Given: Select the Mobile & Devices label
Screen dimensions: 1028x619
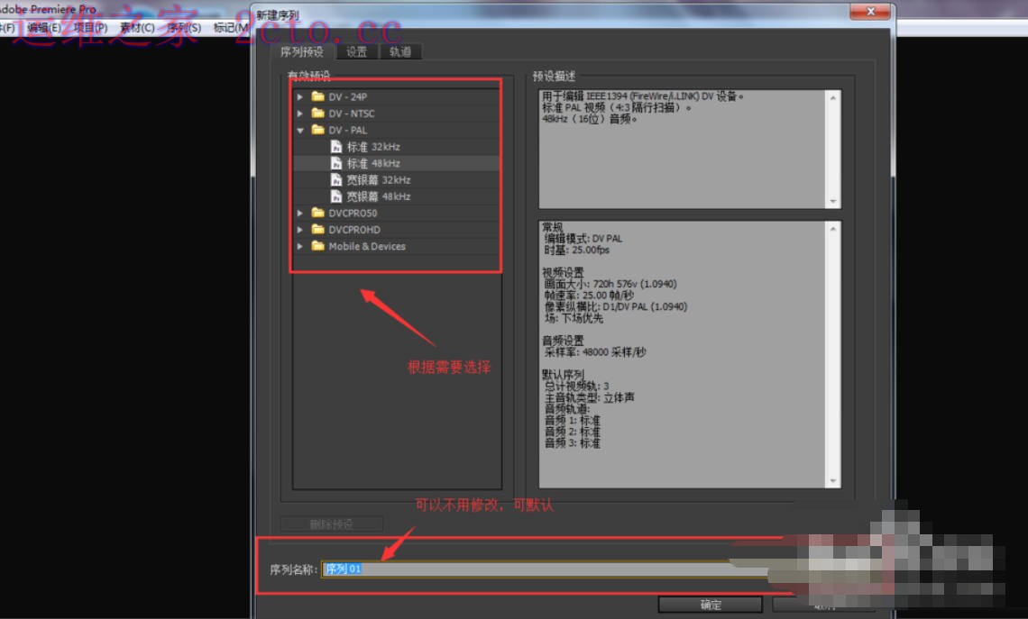Looking at the screenshot, I should [367, 246].
